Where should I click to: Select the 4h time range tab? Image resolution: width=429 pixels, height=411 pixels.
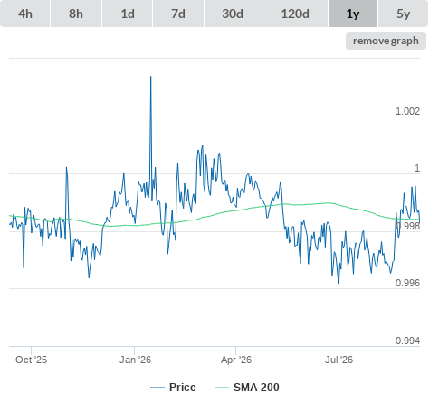[25, 14]
